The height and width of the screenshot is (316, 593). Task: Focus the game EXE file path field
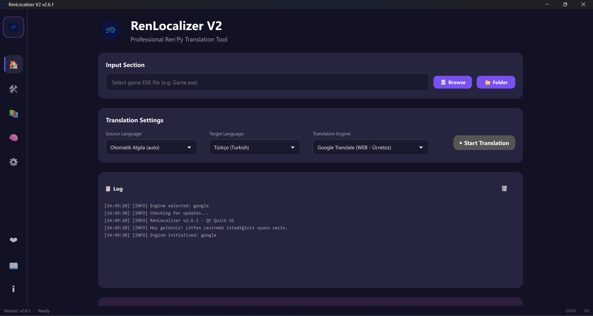point(267,82)
